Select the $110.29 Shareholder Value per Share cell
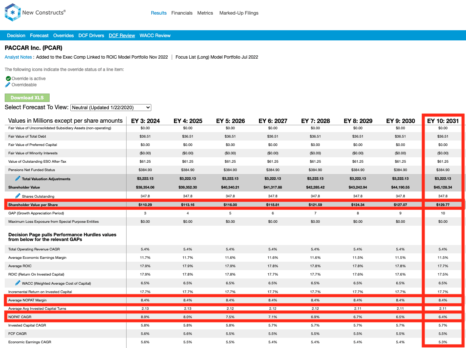Viewport: 466px width, 348px height. 145,205
